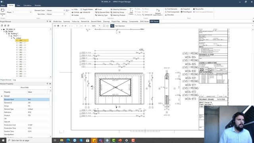Take a Snapshot
The image size is (254, 143).
(x=185, y=9)
